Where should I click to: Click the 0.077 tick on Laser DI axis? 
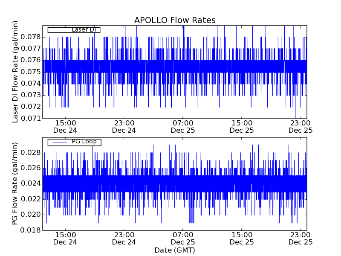pyautogui.click(x=31, y=49)
